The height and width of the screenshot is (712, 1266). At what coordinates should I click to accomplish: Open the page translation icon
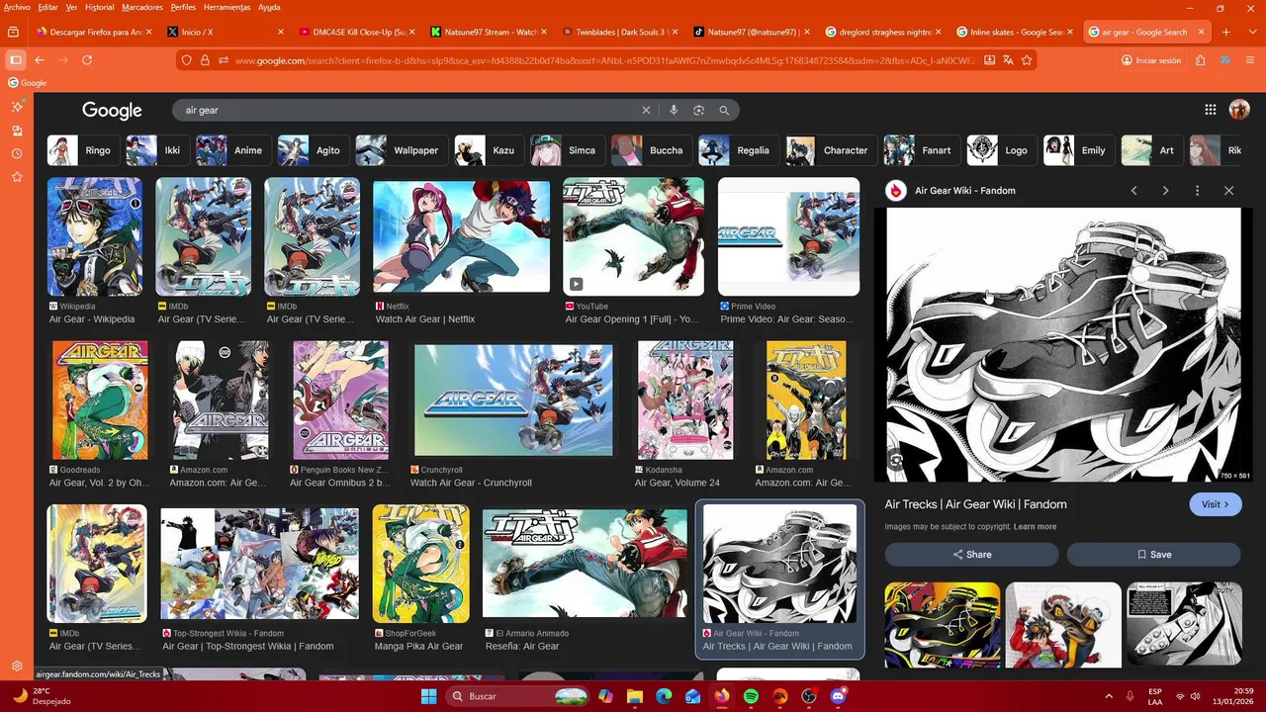point(1007,60)
